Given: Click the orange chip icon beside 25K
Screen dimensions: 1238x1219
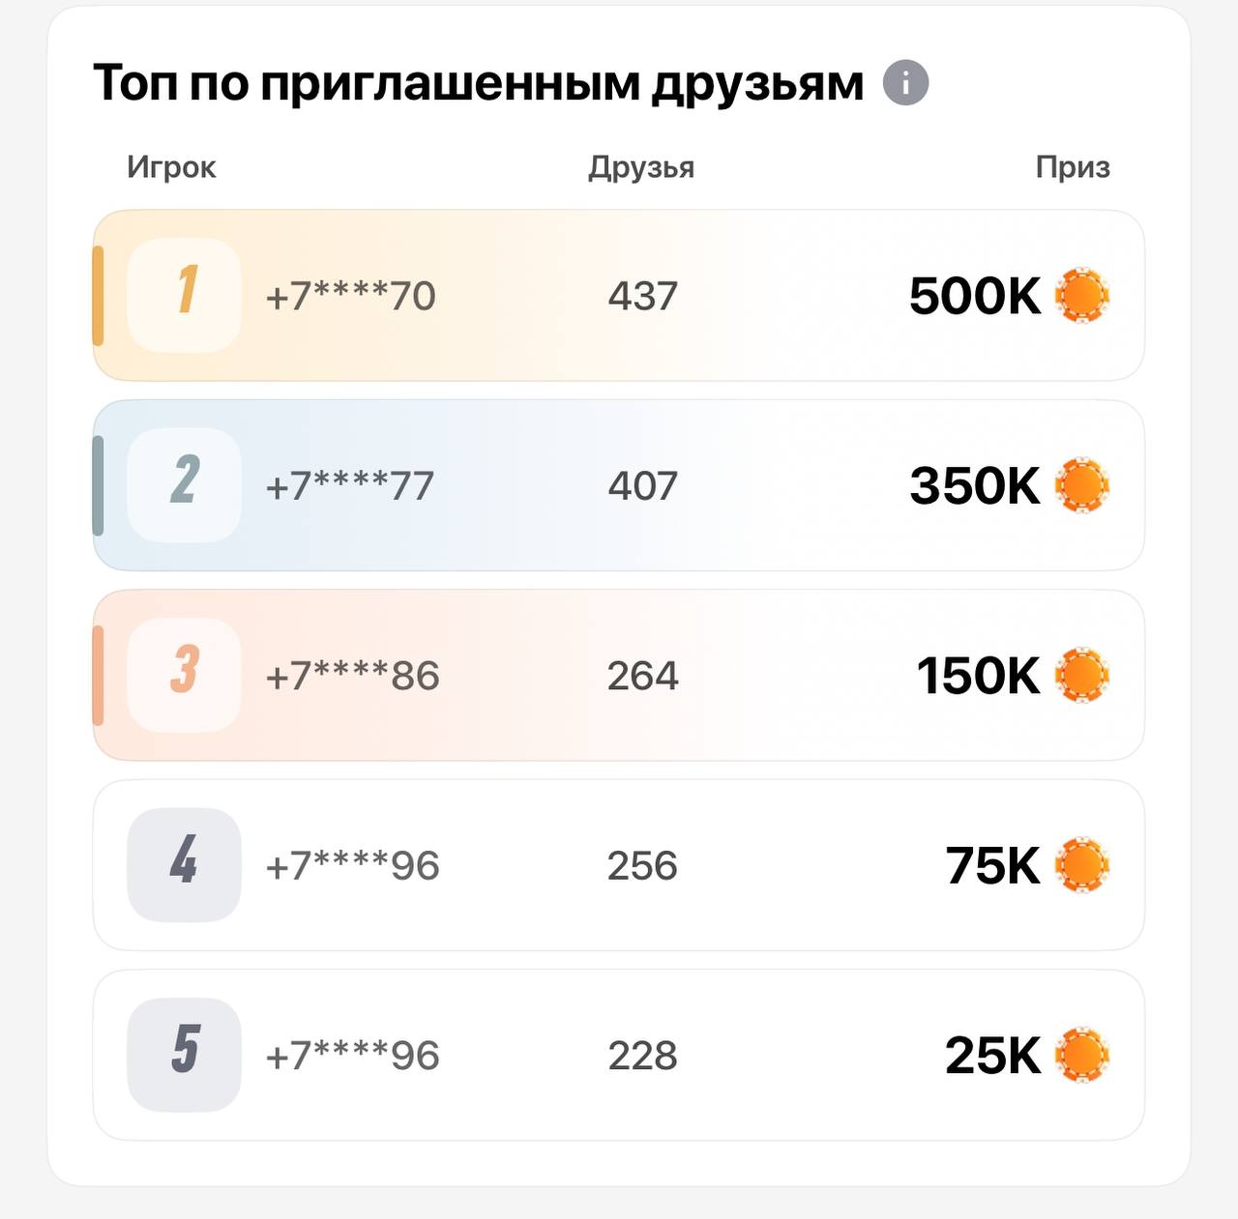Looking at the screenshot, I should (x=1081, y=1055).
